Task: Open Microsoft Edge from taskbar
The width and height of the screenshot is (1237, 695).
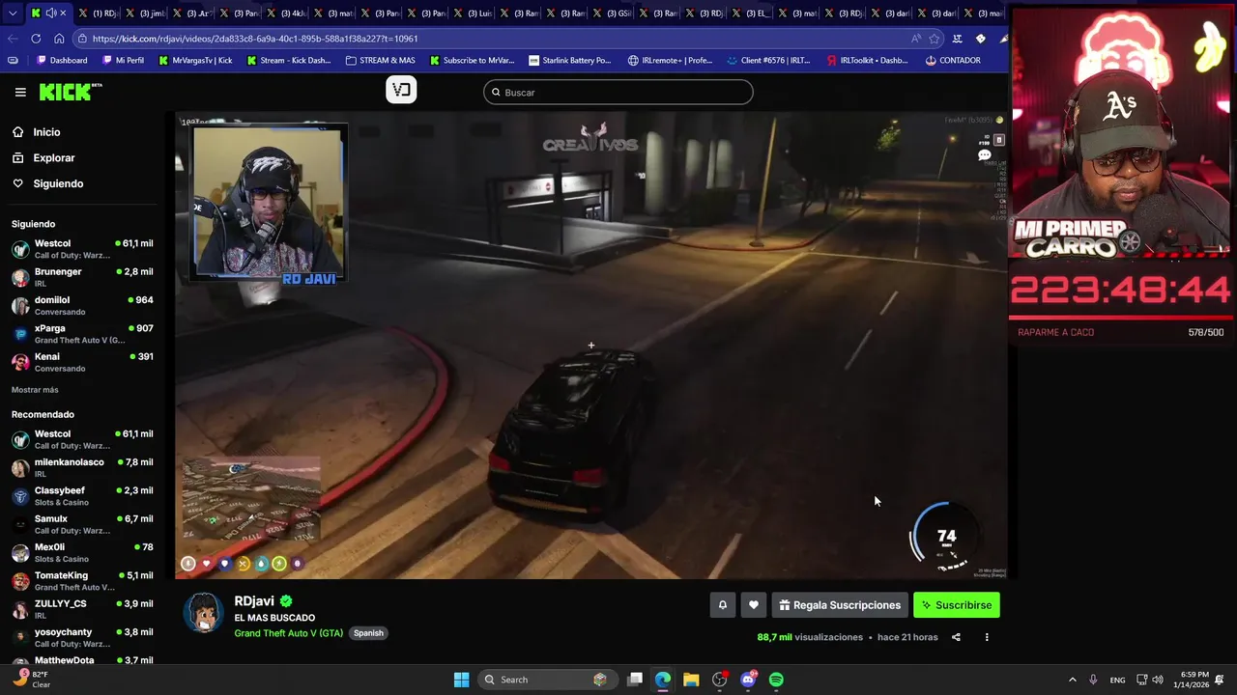Action: [663, 680]
